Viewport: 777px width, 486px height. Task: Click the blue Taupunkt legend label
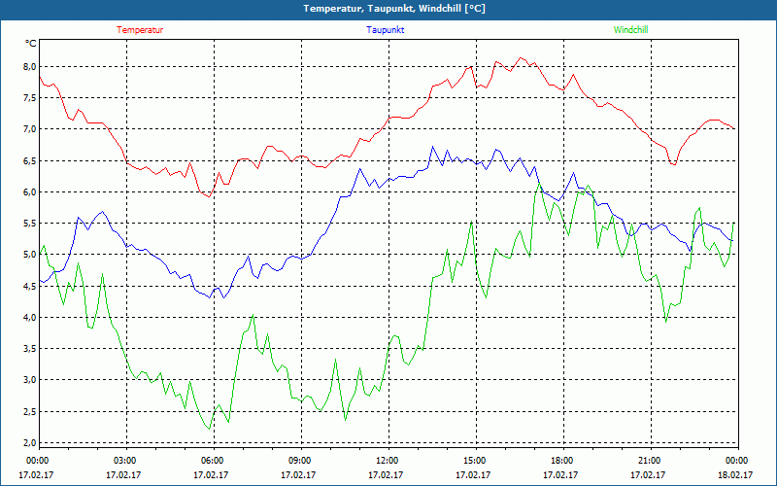pyautogui.click(x=385, y=30)
